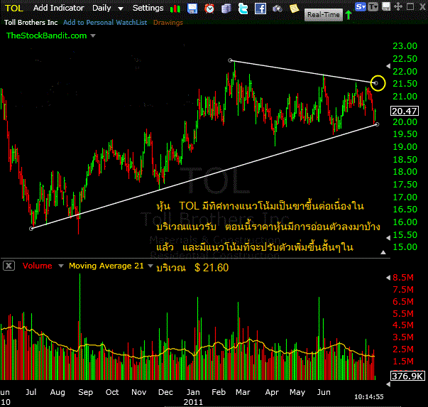Click the current price box 20.47

click(x=405, y=112)
